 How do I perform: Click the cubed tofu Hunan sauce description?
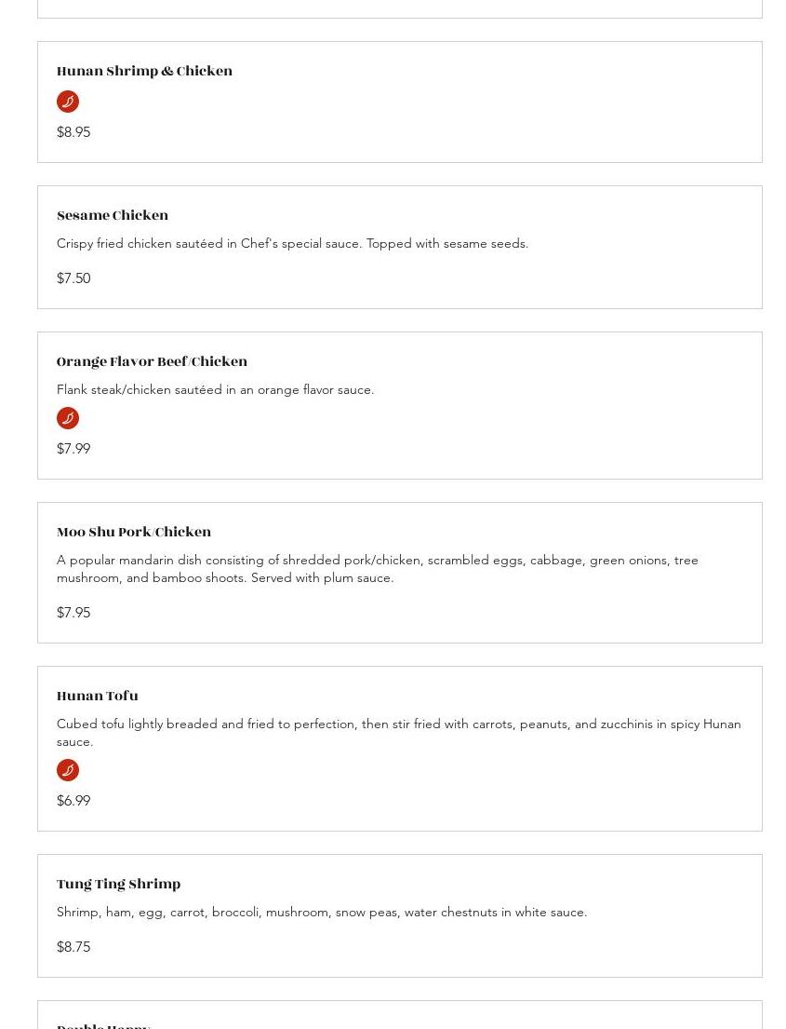398,733
